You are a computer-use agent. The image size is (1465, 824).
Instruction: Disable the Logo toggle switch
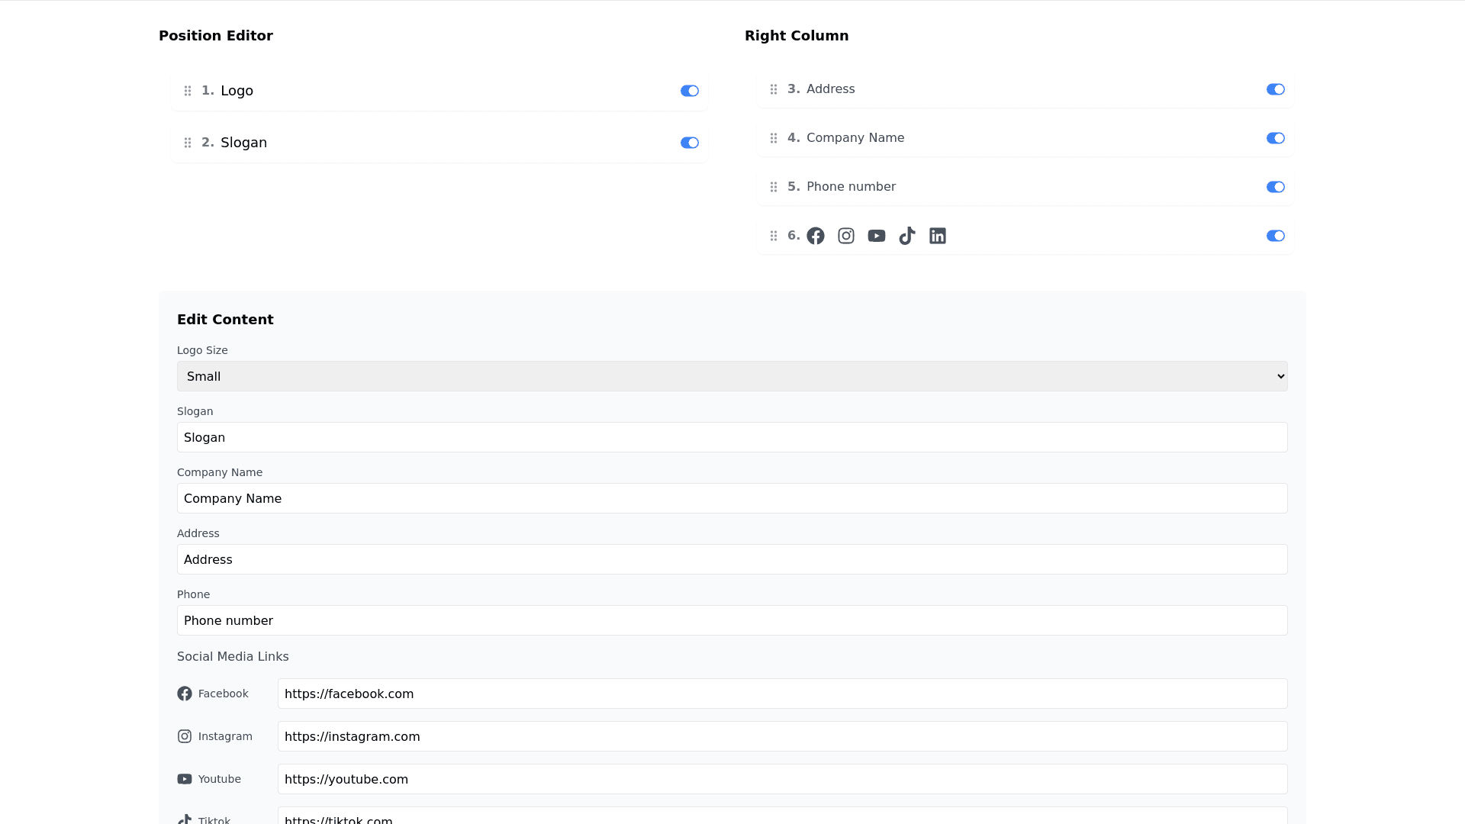(x=689, y=91)
